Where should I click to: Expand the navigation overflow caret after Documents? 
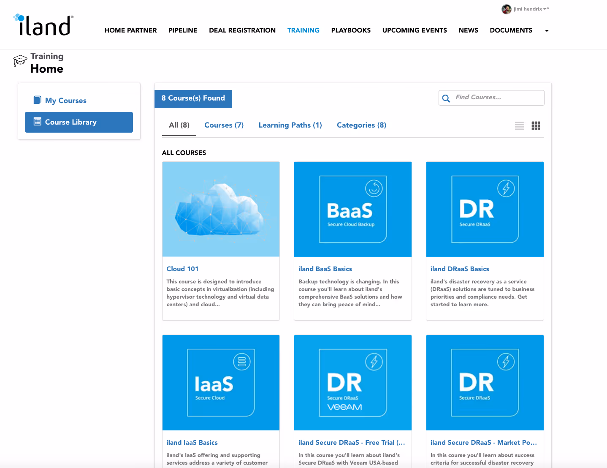coord(547,30)
